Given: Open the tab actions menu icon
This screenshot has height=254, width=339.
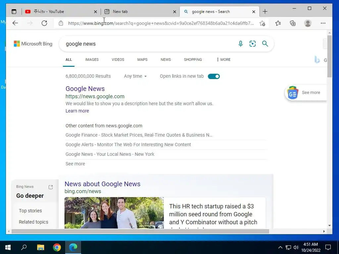Looking at the screenshot, I should coord(14,12).
